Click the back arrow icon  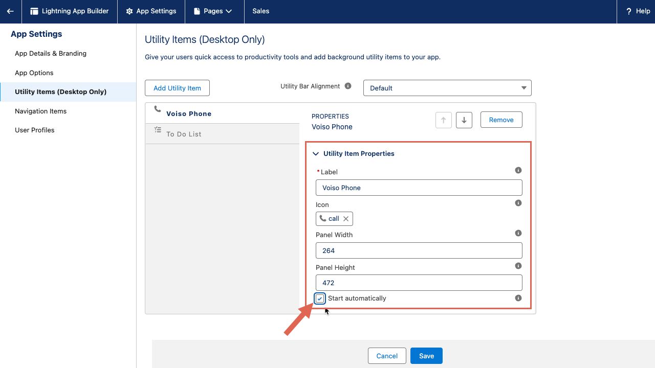coord(10,11)
